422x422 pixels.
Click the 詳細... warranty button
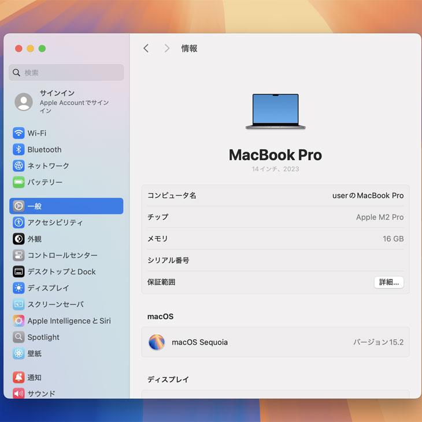click(388, 282)
